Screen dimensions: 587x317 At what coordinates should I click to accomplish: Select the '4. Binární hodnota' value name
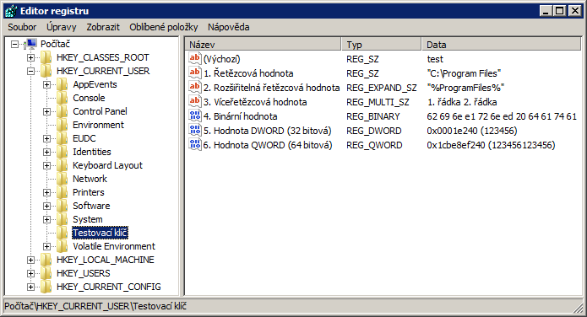coord(241,116)
